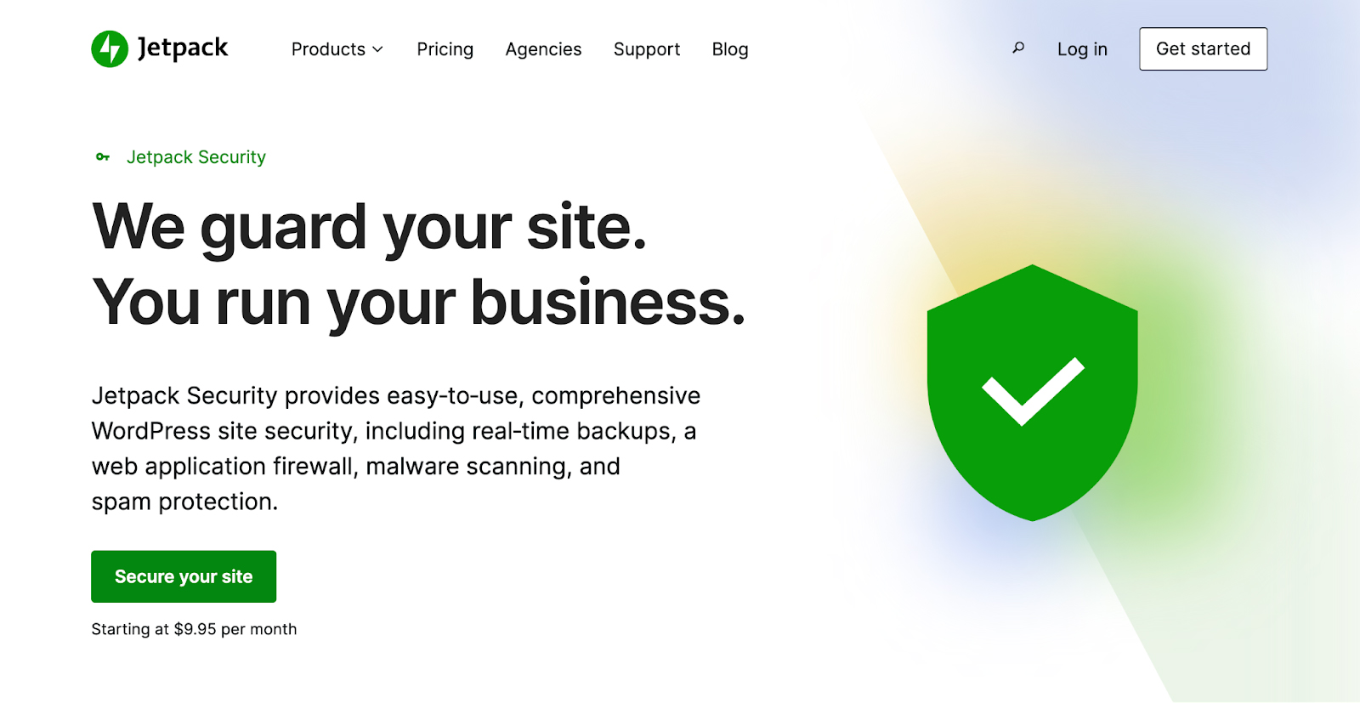The width and height of the screenshot is (1360, 703).
Task: Click the 'Starting at $9.95 per month' text
Action: coord(194,629)
